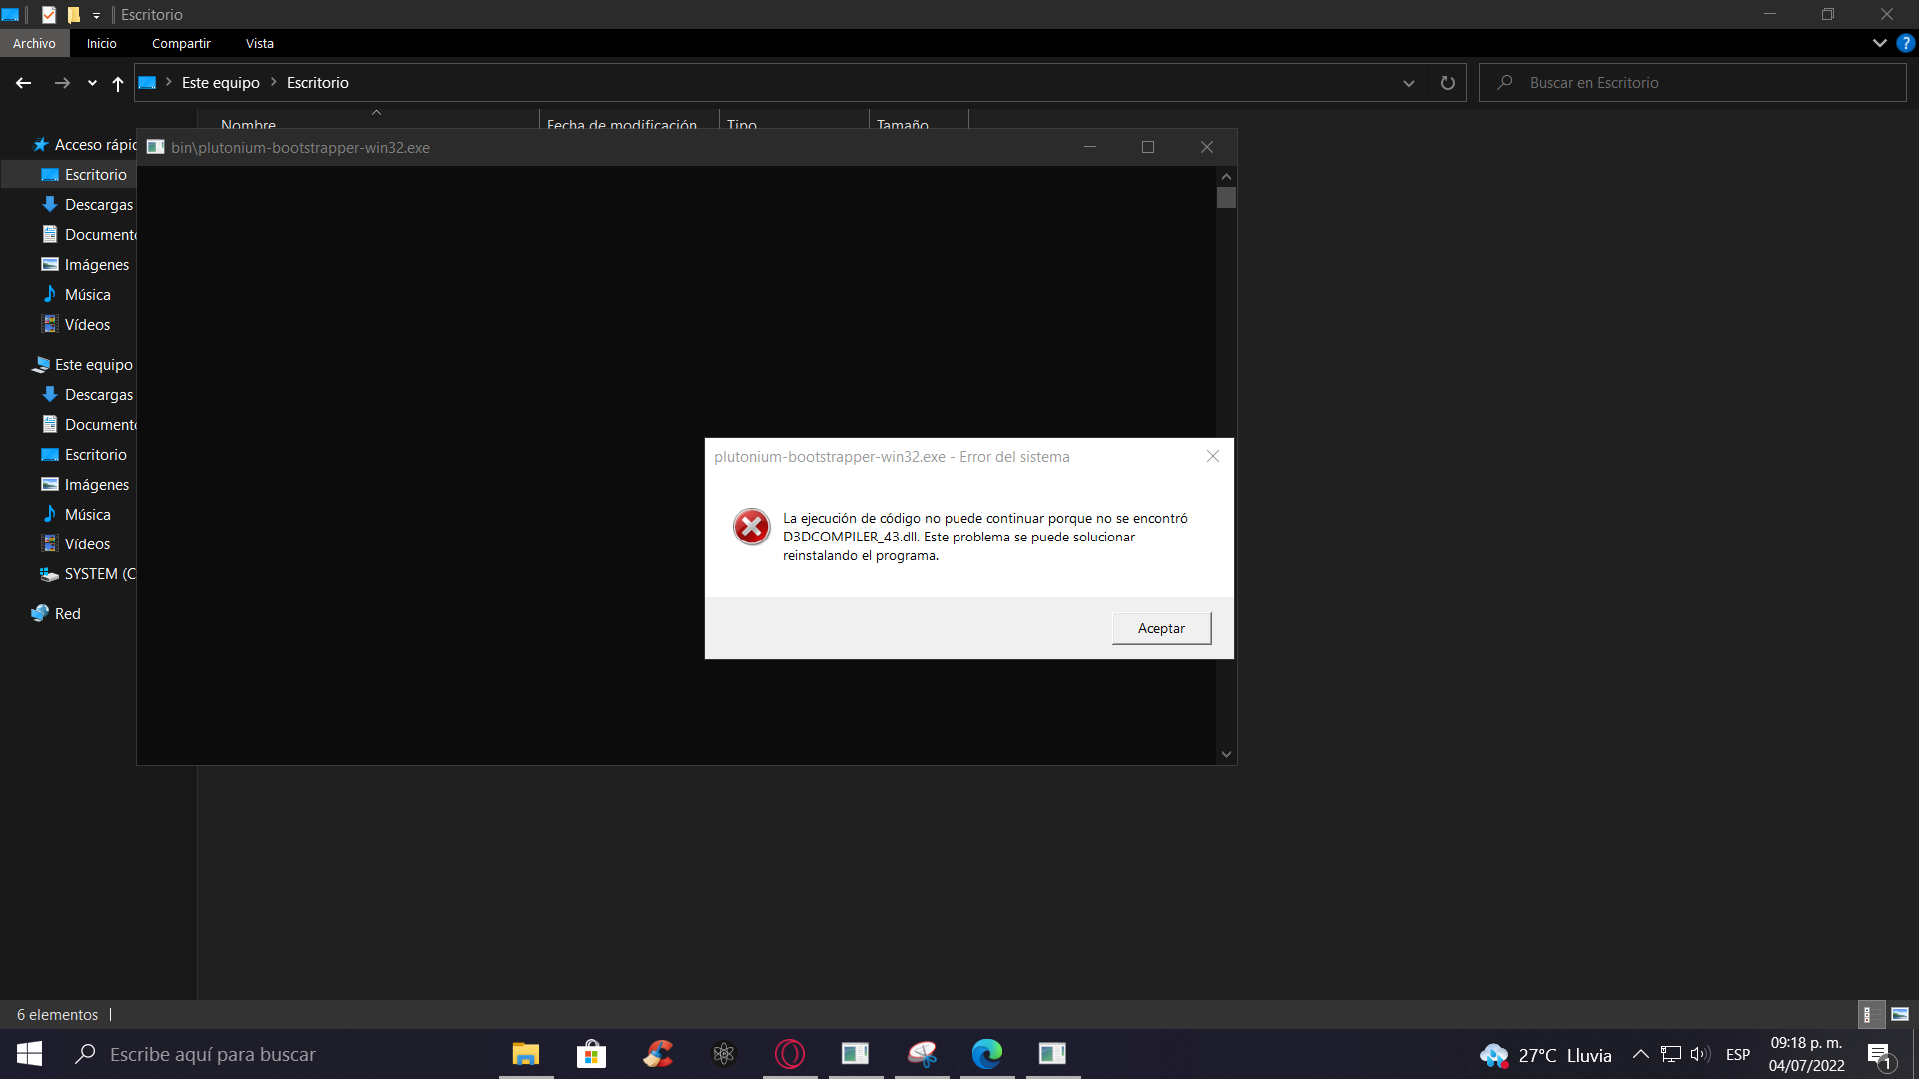Open the help question mark icon
The image size is (1919, 1079).
(x=1906, y=43)
